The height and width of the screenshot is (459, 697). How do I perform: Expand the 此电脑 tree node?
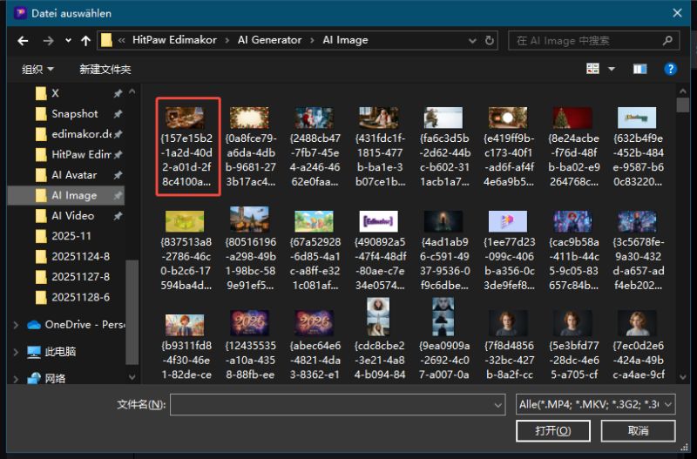coord(15,352)
